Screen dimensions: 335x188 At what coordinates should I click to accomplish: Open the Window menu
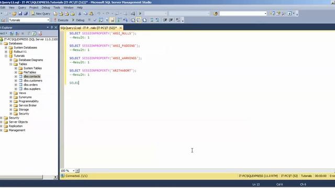coord(69,7)
